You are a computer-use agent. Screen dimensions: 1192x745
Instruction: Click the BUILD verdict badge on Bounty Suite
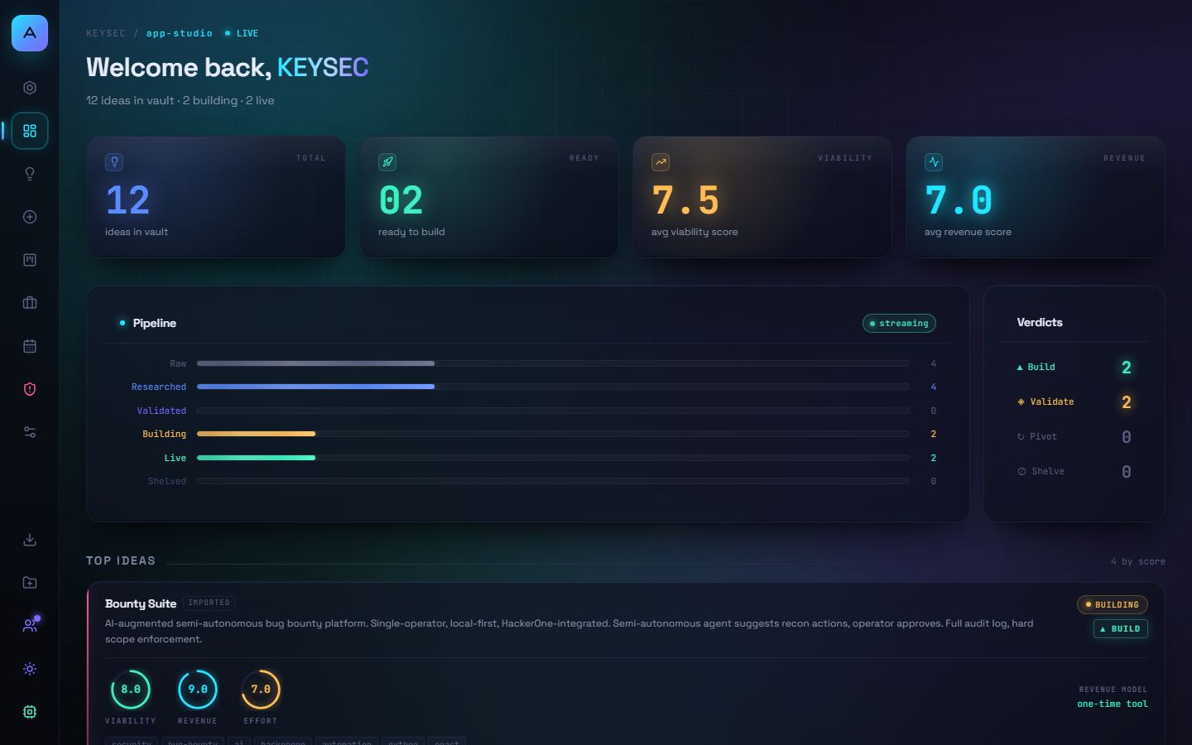click(x=1121, y=629)
